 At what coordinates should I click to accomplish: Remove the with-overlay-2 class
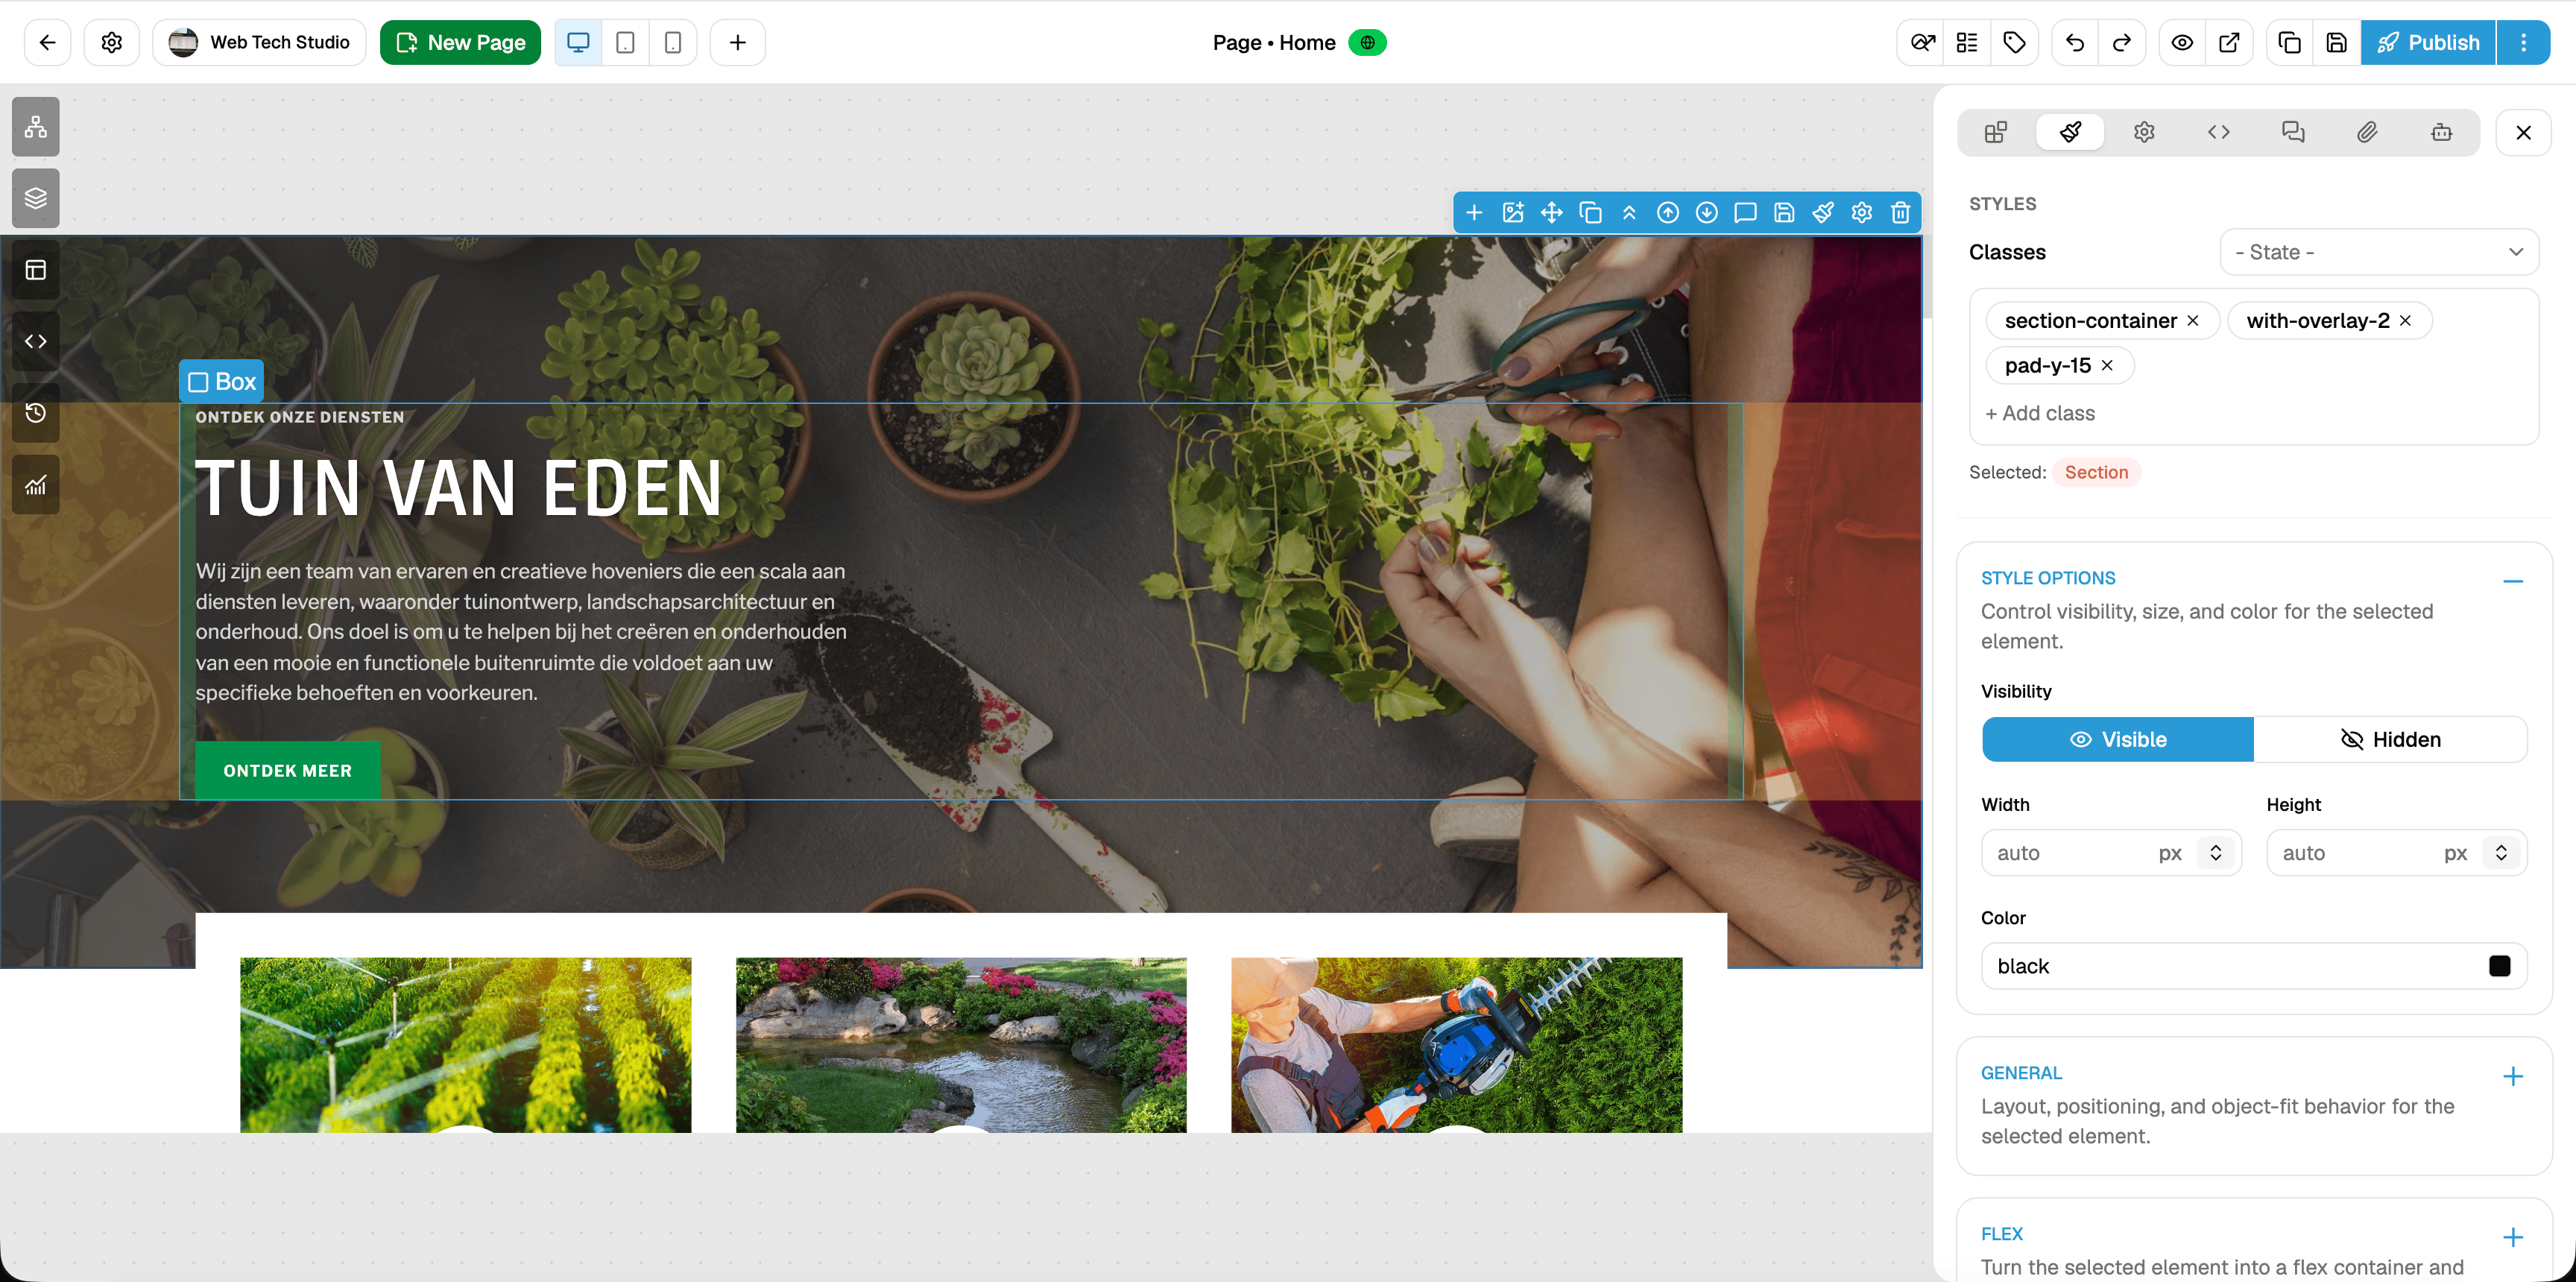pos(2405,320)
